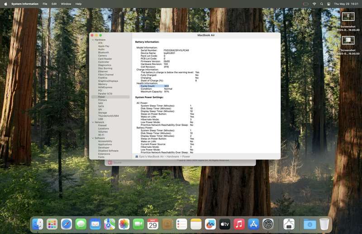This screenshot has width=362, height=234.
Task: Click Hardware in the path bar
Action: 173,157
